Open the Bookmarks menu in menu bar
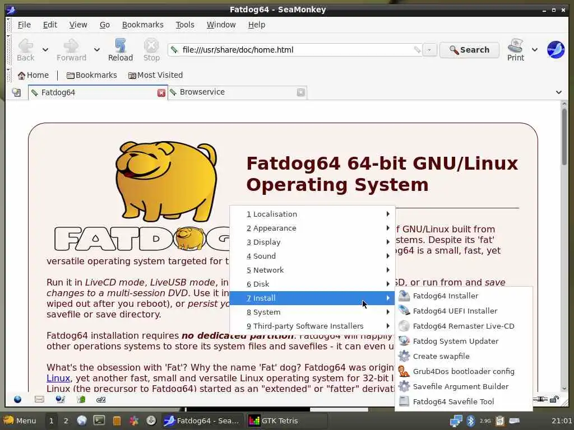The image size is (574, 430). [143, 25]
